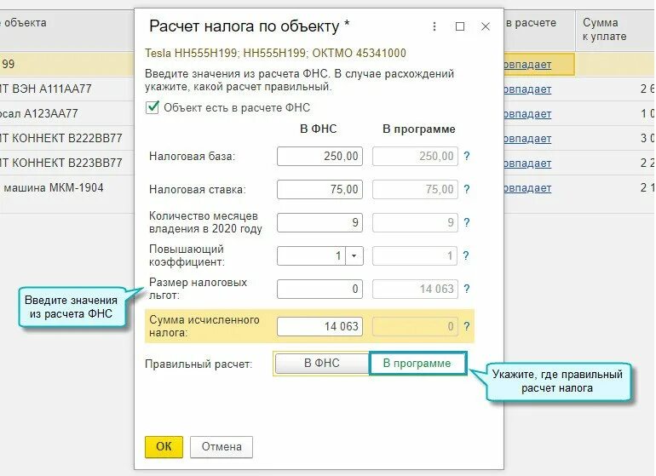The height and width of the screenshot is (476, 656).
Task: Click help icon for Повышающий коэффициент
Action: (467, 255)
